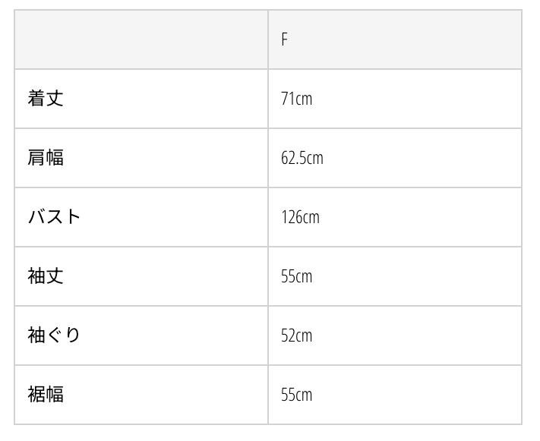The height and width of the screenshot is (441, 540).
Task: Click the F size column header
Action: click(x=285, y=39)
